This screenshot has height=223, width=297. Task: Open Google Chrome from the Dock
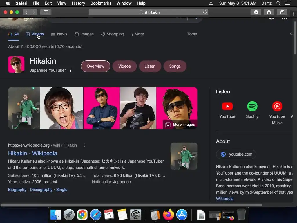[x=82, y=215]
